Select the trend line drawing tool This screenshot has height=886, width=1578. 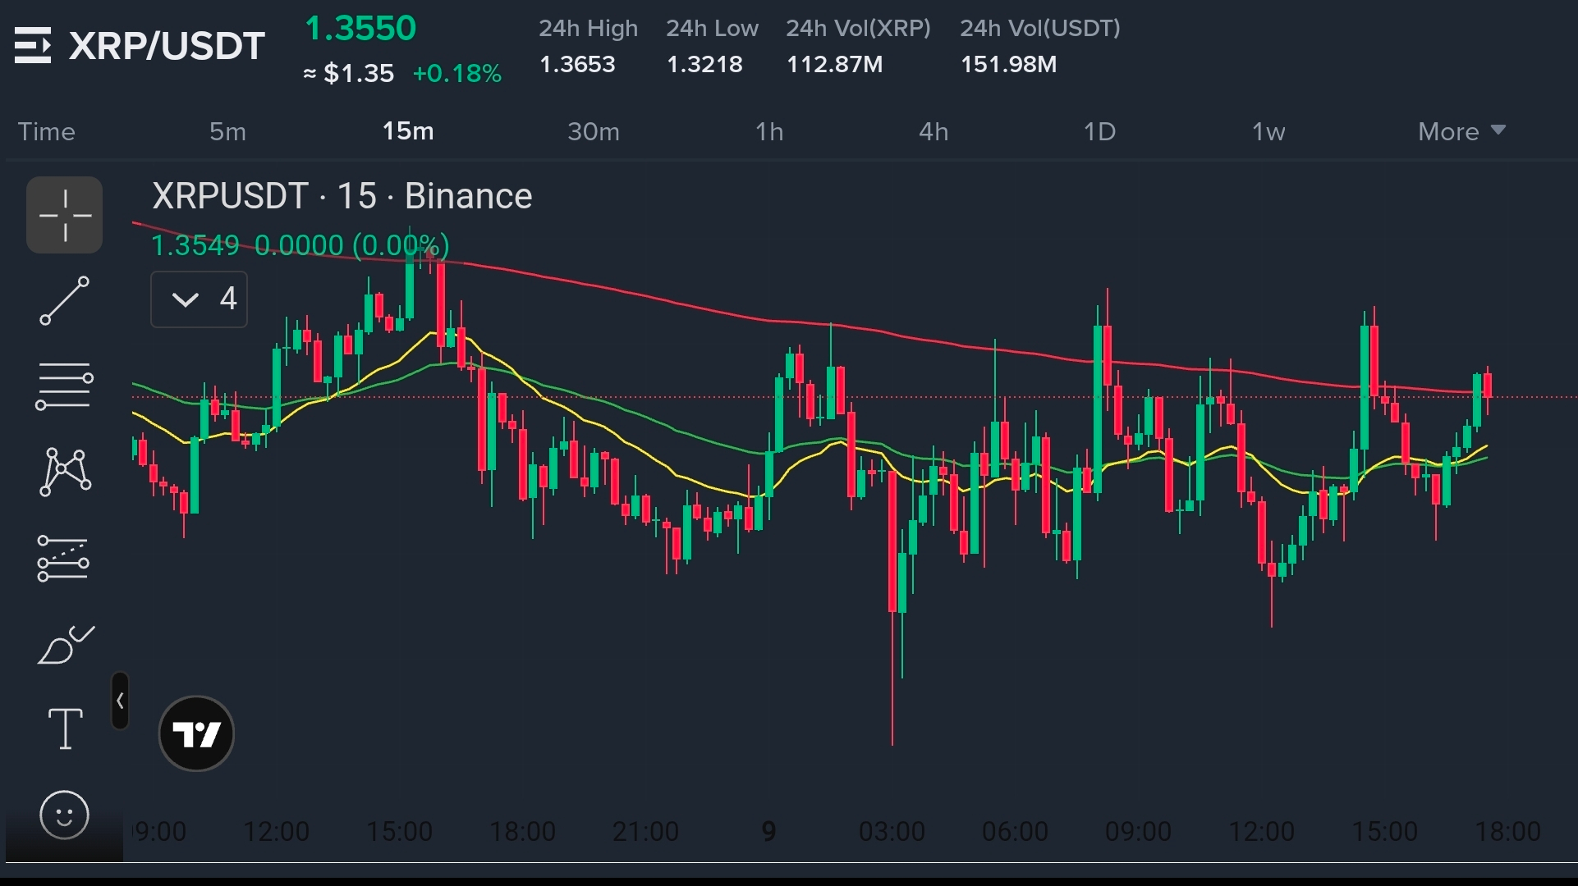[x=64, y=300]
